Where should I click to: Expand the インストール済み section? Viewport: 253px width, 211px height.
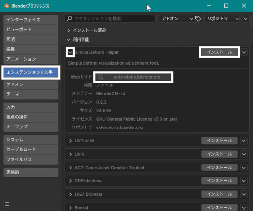[x=69, y=30]
